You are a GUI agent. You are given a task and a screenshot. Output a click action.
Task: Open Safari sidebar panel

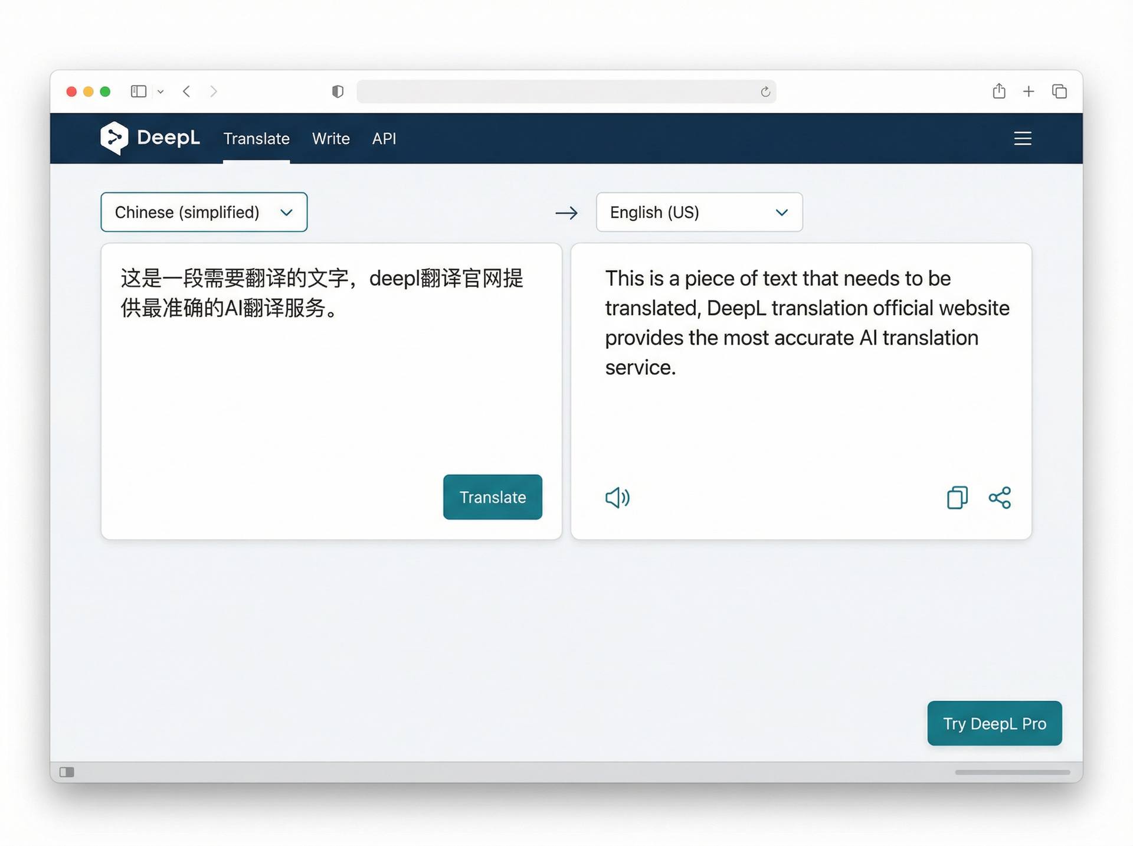click(x=138, y=92)
